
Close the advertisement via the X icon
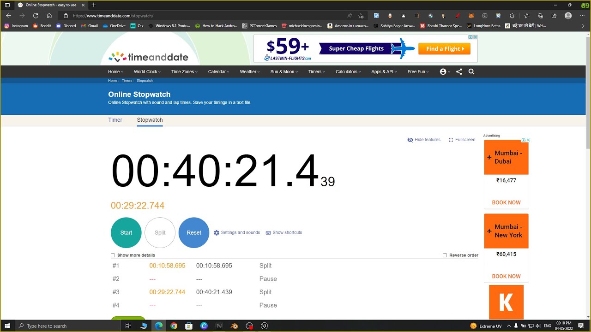coord(475,37)
